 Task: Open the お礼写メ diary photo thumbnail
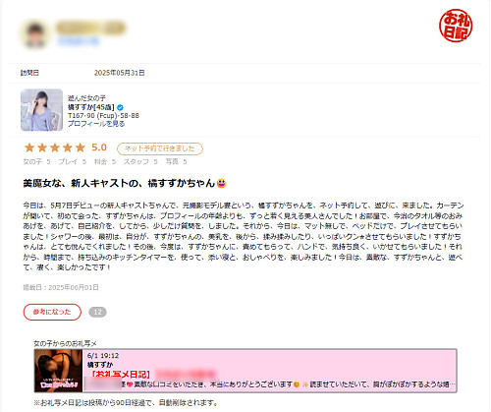(59, 371)
